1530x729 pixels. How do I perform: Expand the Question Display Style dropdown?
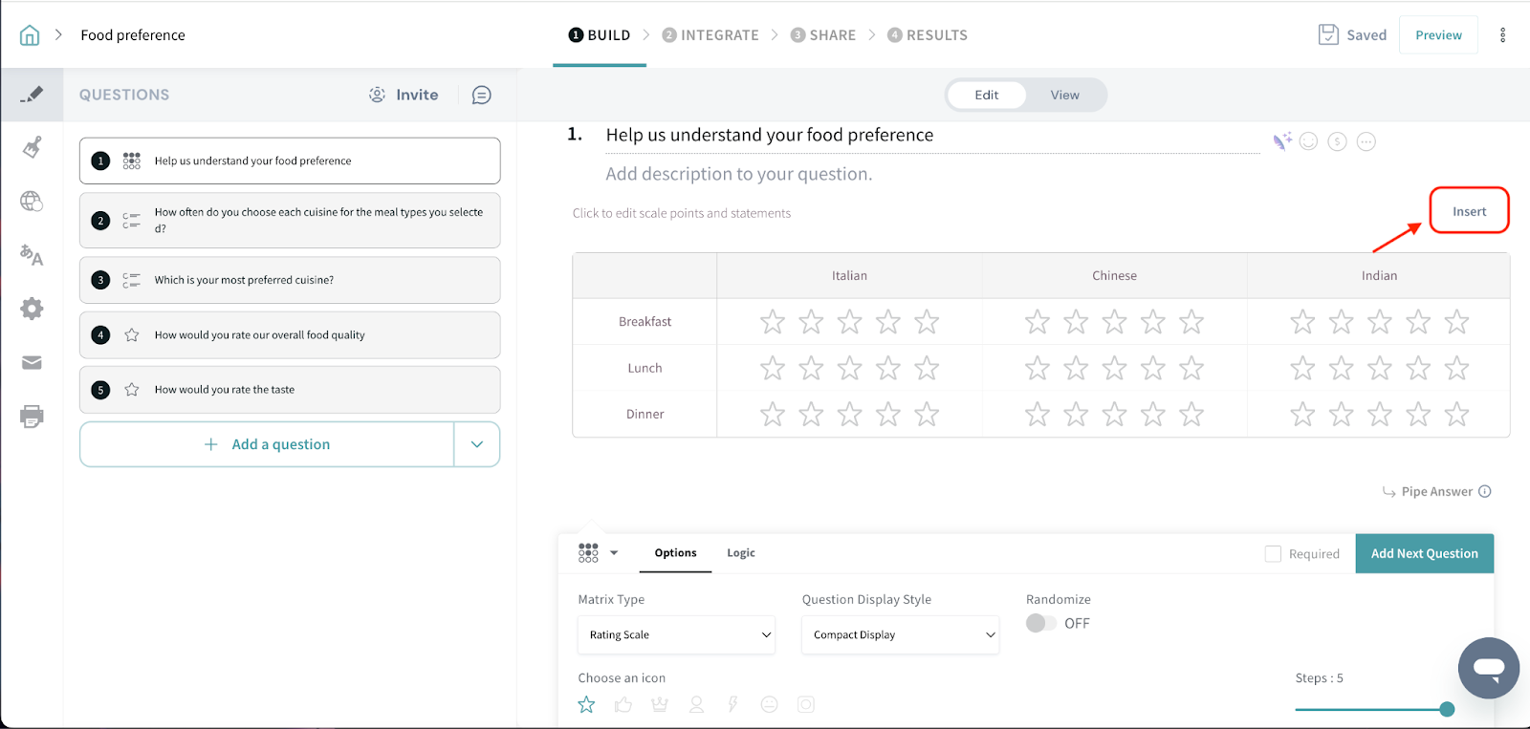coord(900,635)
